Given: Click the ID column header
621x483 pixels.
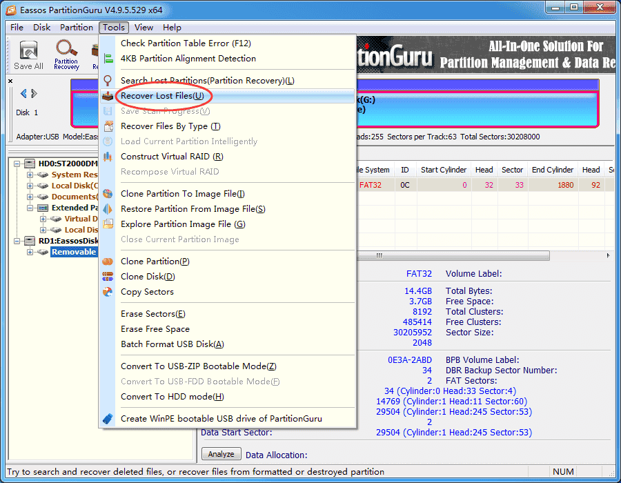Looking at the screenshot, I should (405, 170).
